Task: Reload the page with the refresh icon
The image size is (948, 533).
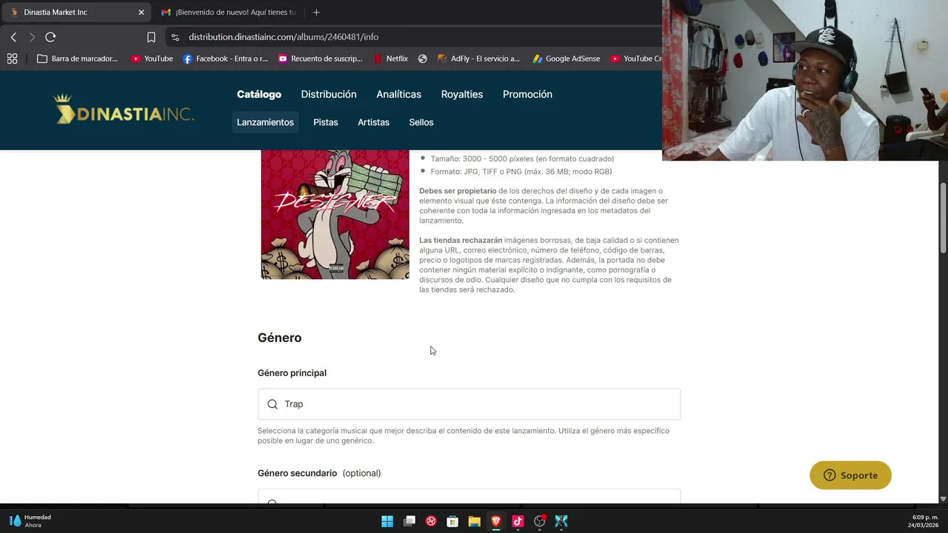Action: tap(50, 37)
